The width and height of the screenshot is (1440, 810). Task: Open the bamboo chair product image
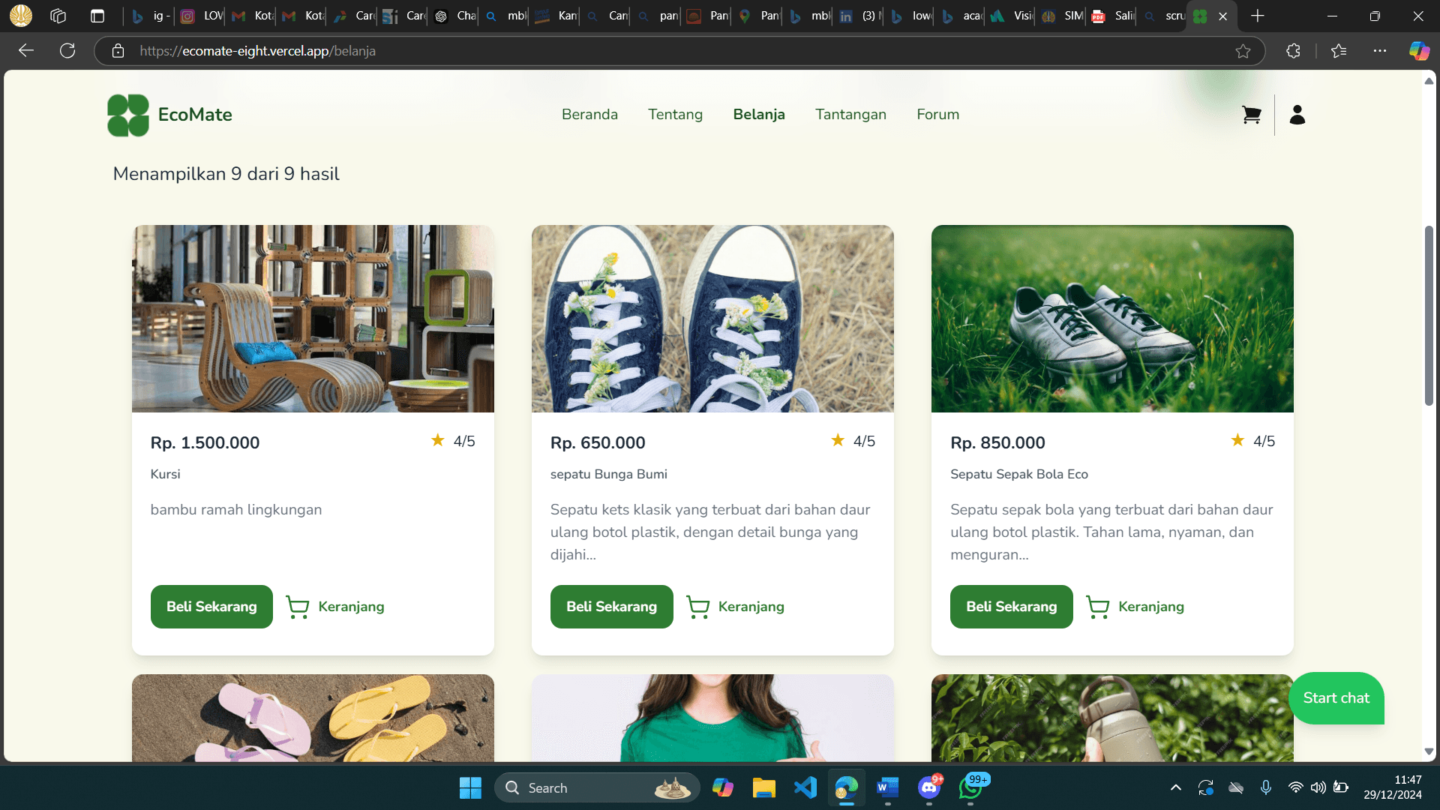313,319
